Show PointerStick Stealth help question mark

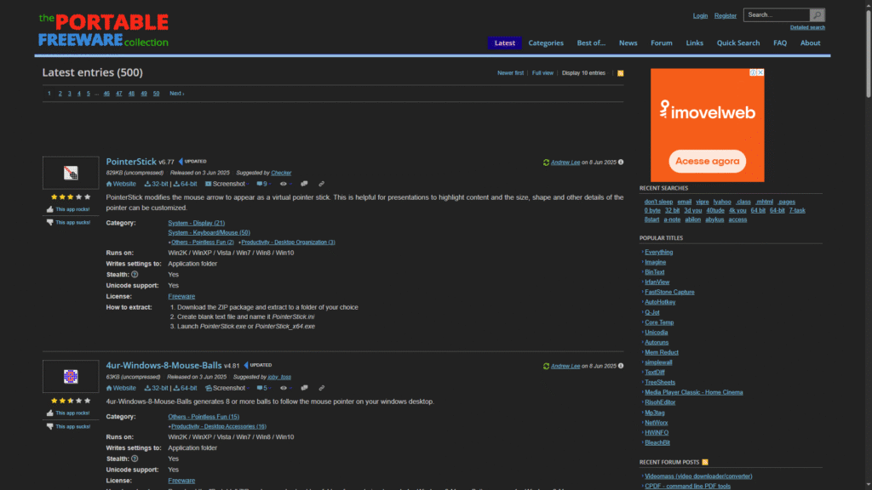click(135, 275)
